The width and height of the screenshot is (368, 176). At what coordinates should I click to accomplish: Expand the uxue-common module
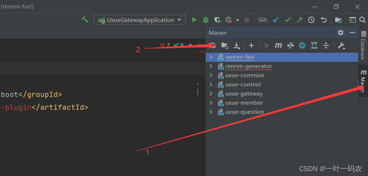coord(211,75)
